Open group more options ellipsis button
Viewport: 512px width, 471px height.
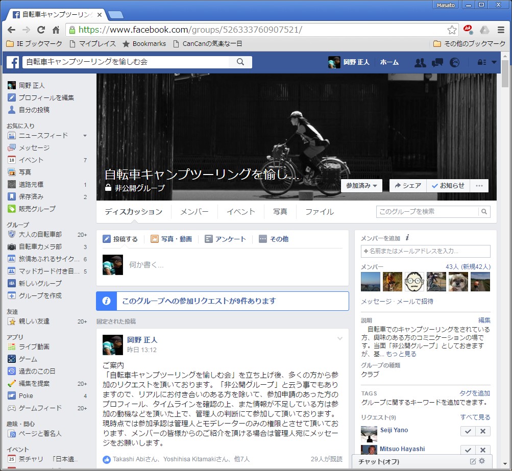(479, 186)
